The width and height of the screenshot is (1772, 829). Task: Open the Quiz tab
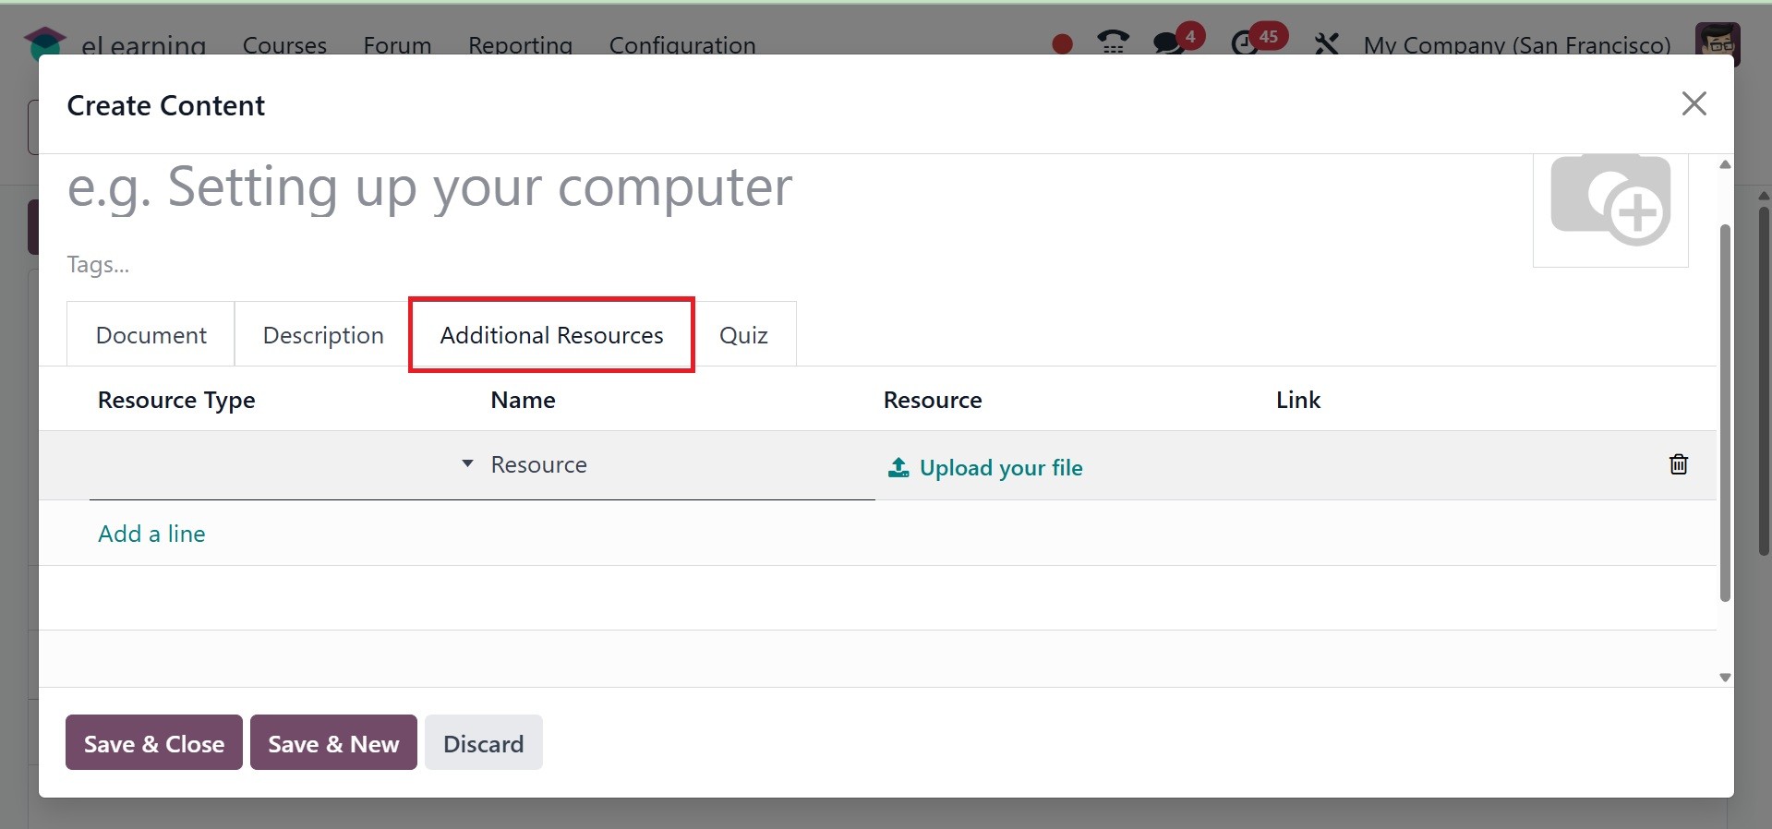click(743, 334)
